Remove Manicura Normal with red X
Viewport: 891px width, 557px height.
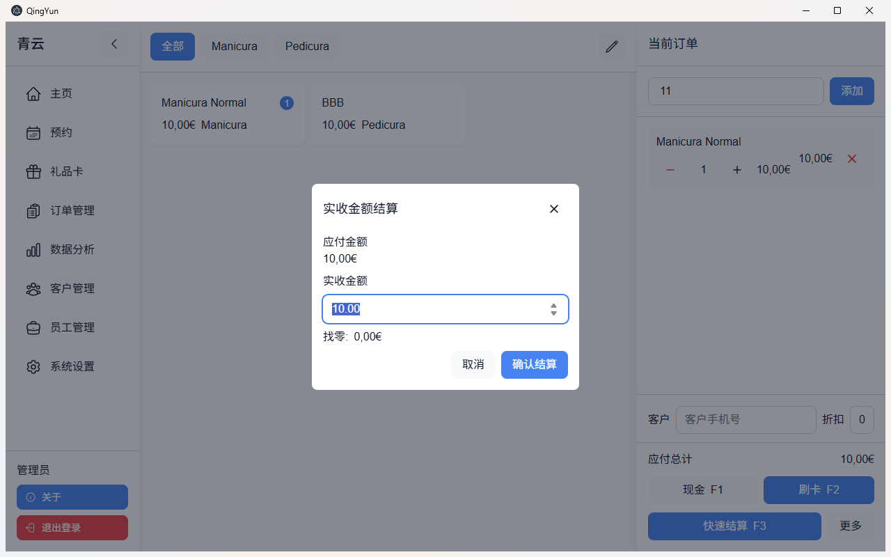pos(852,159)
